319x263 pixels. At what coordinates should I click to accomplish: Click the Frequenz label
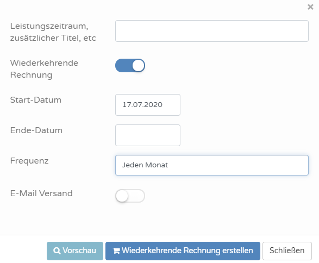pos(29,161)
